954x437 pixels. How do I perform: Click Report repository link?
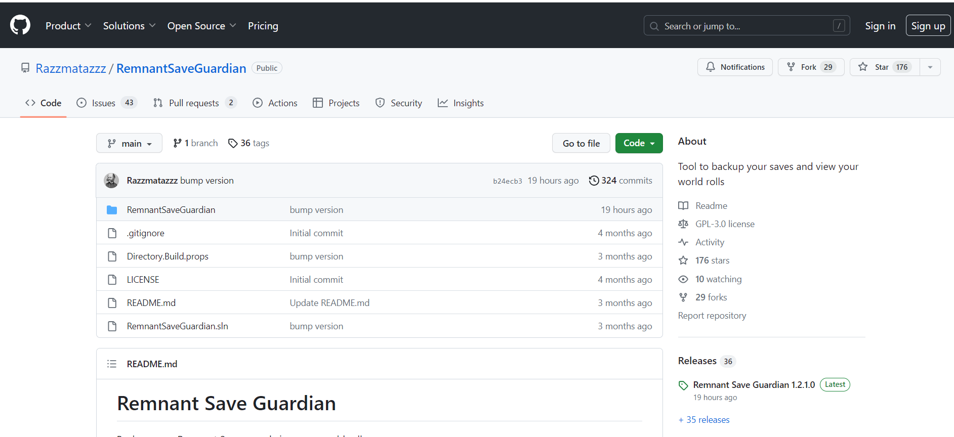click(712, 316)
